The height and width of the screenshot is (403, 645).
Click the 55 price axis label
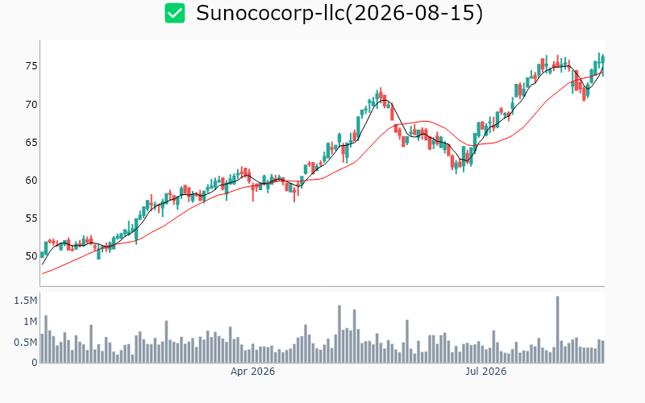(31, 218)
